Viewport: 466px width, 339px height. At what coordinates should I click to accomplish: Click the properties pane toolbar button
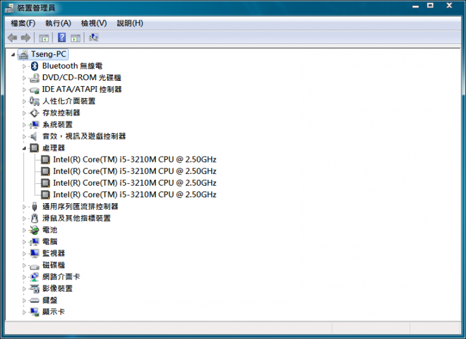(76, 38)
